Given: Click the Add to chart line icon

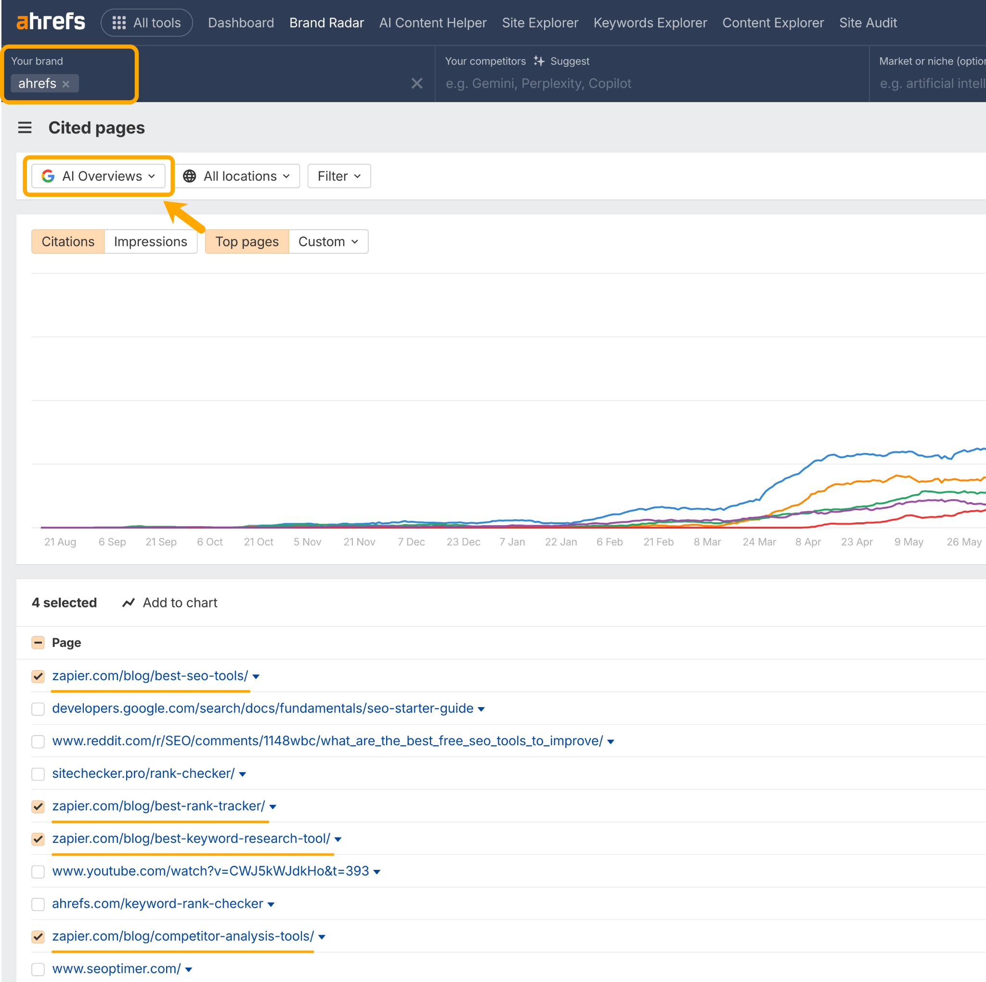Looking at the screenshot, I should coord(128,603).
